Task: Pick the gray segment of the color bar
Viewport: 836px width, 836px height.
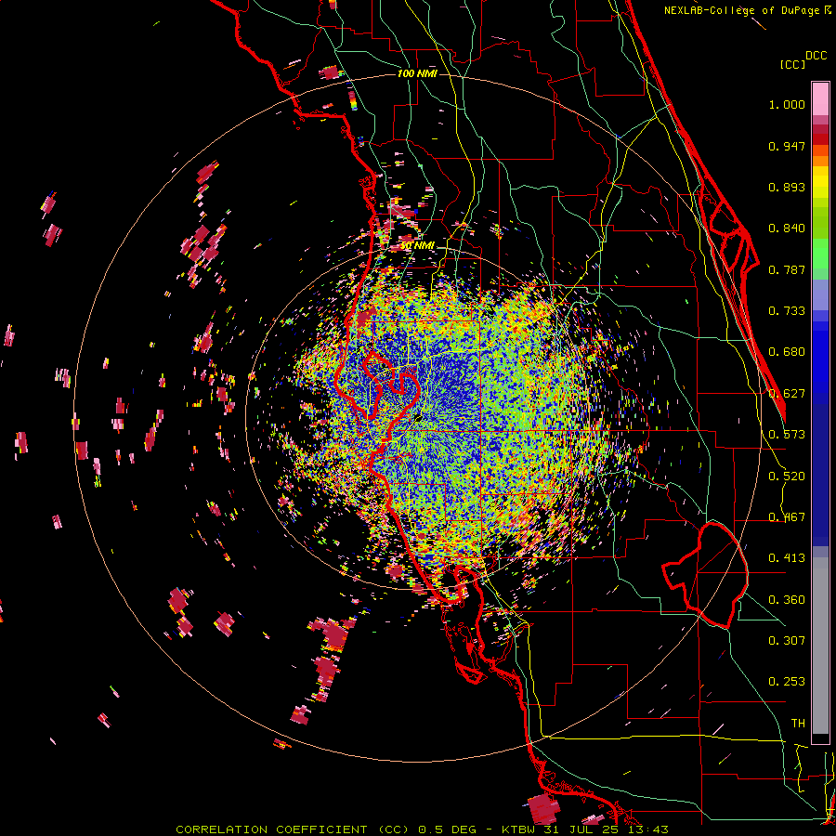Action: point(820,646)
